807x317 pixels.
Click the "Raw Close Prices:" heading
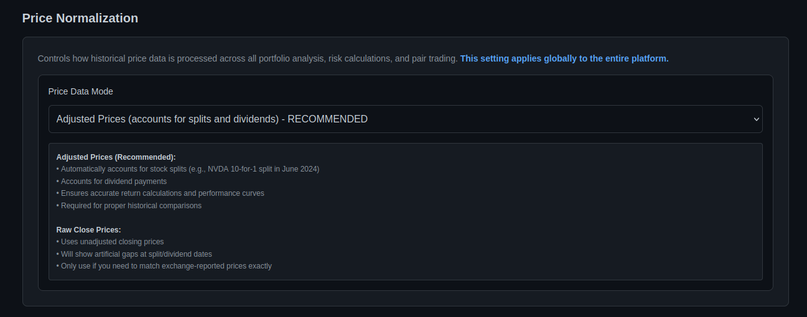pos(88,230)
